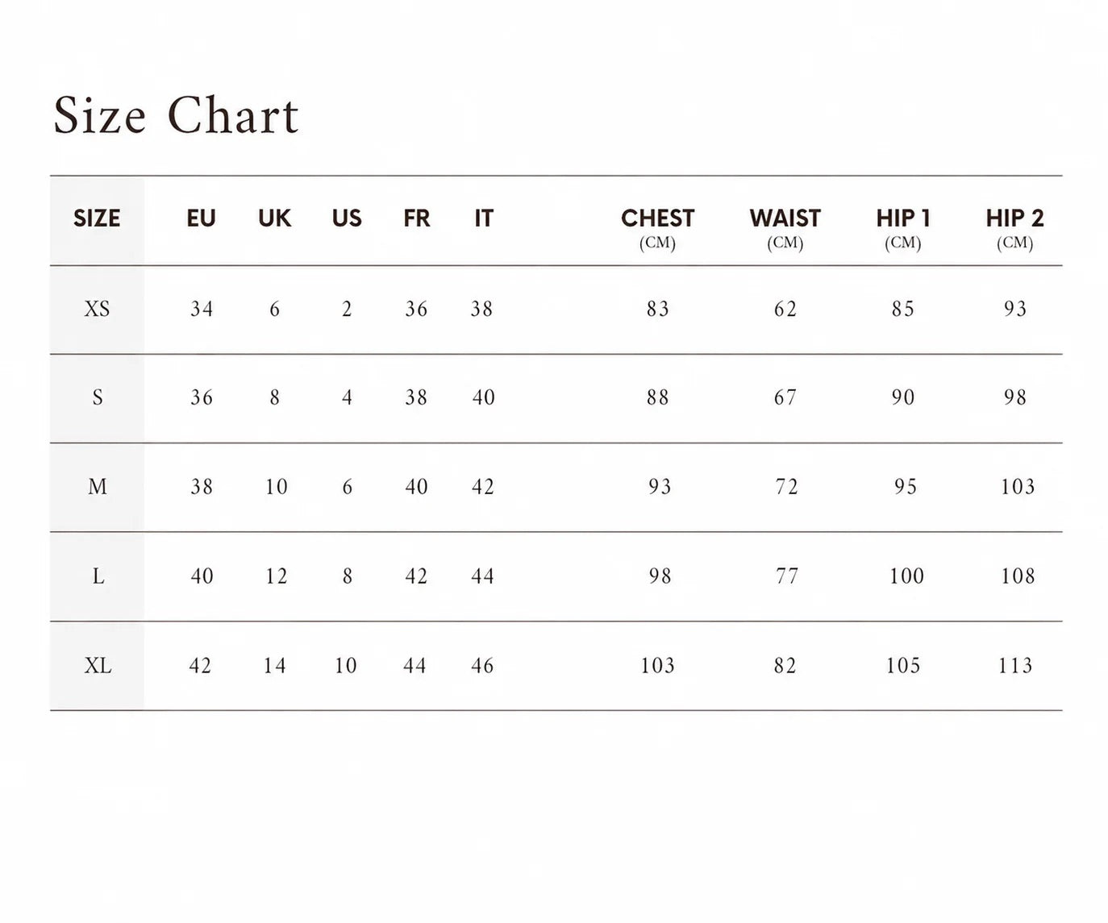Select the S size row label
Screen dimensions: 1108x923
[98, 397]
